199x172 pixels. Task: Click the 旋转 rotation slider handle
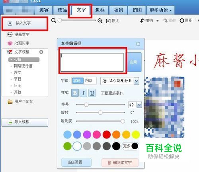100,113
